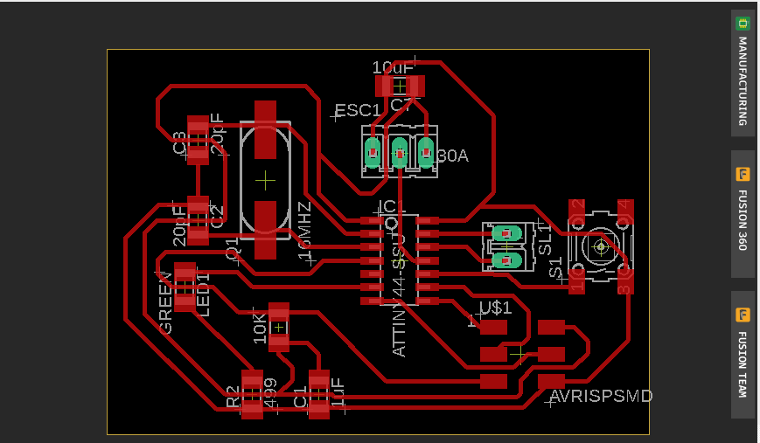Viewport: 760px width, 443px height.
Task: Click the 10uF value label
Action: (393, 67)
